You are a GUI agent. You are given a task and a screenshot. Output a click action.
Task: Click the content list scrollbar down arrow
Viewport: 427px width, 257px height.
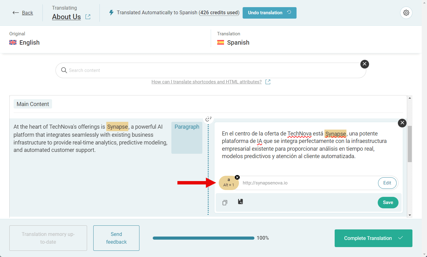(410, 215)
